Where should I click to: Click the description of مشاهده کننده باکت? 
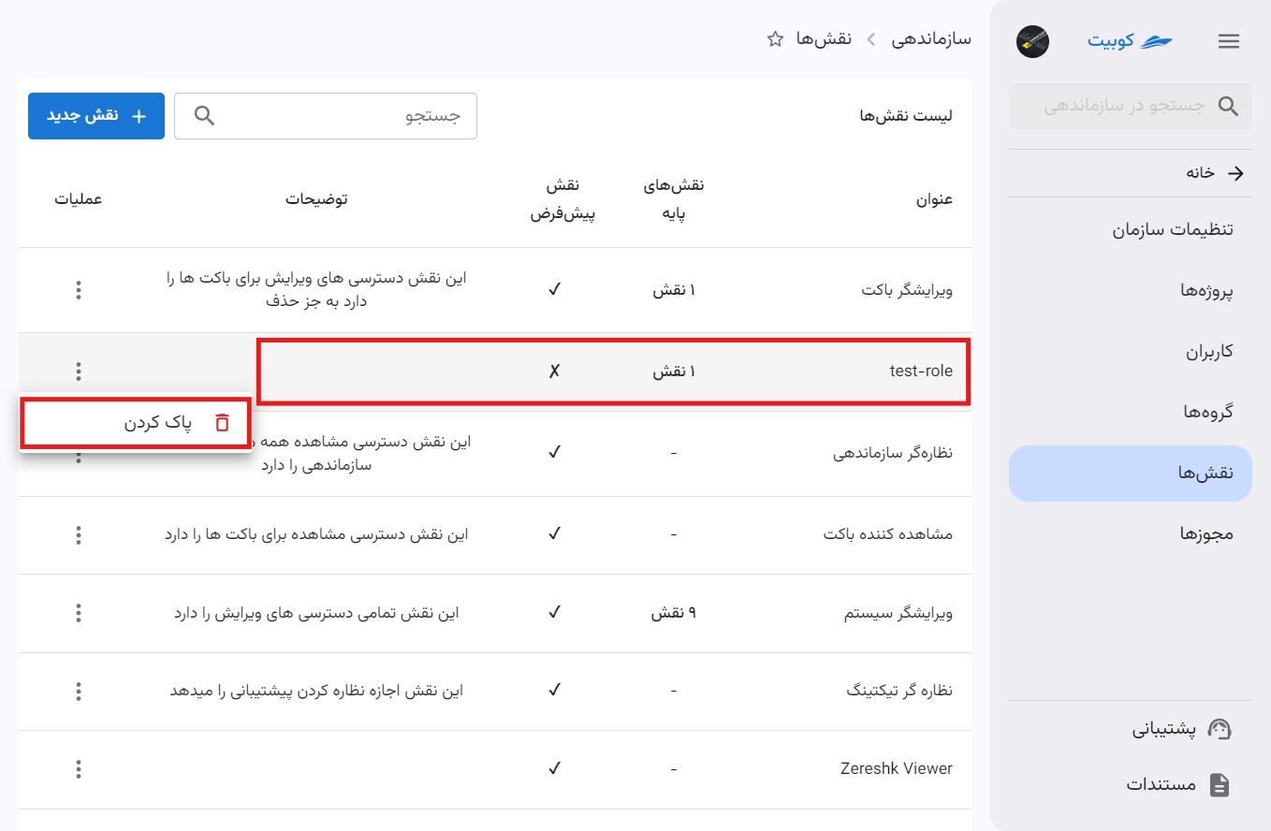316,535
